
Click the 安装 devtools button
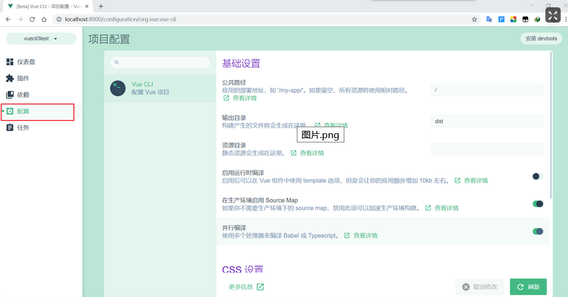[541, 39]
